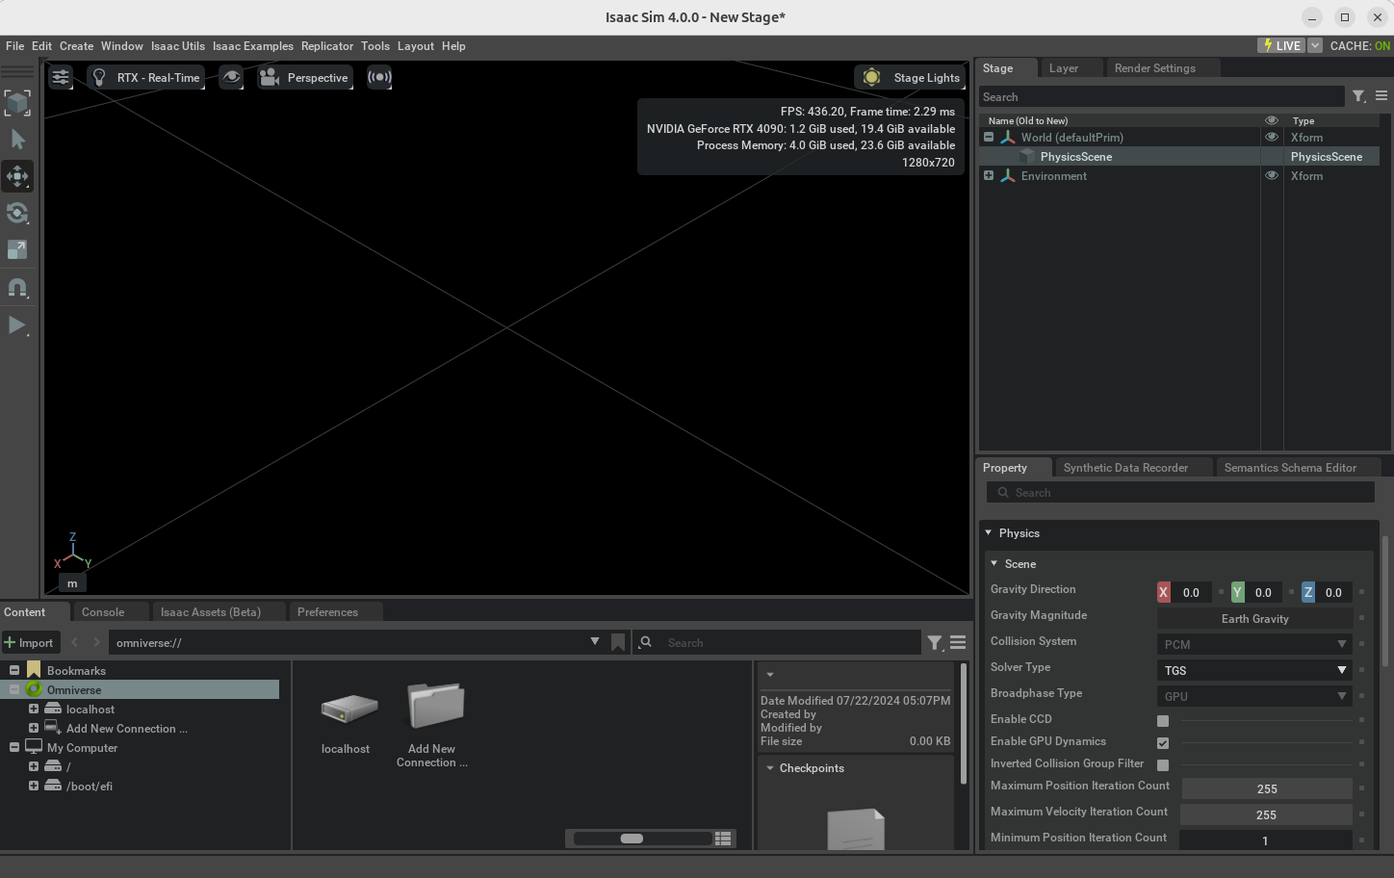Open Solver Type TGS dropdown
1394x878 pixels.
1254,670
